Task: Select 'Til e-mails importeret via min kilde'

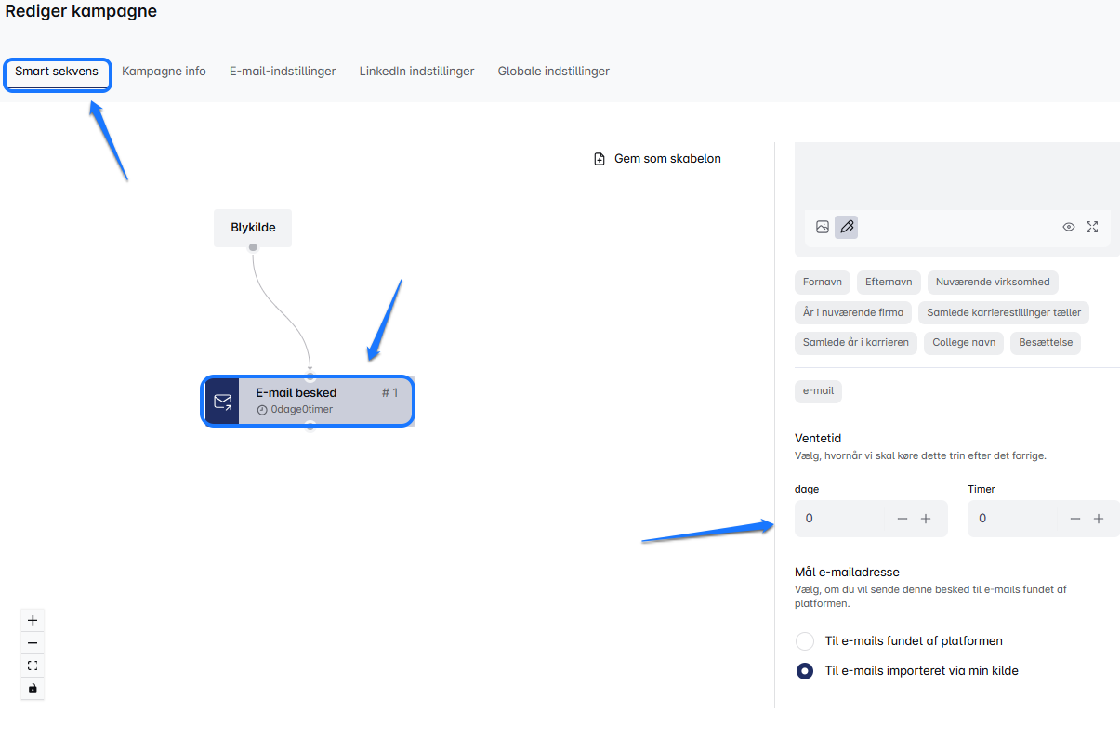Action: (x=805, y=671)
